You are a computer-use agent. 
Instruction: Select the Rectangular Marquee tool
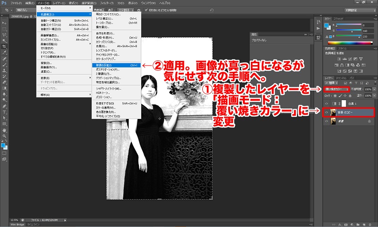point(4,29)
